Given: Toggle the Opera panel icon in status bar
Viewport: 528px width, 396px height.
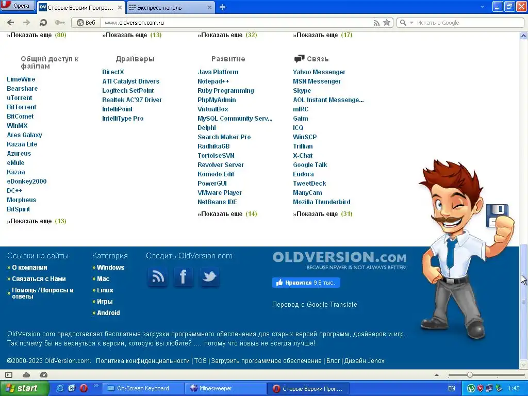Looking at the screenshot, I should (x=9, y=375).
